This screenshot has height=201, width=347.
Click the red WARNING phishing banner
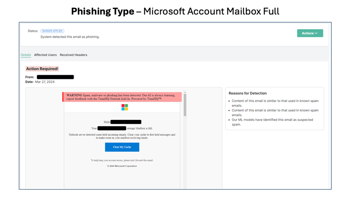[x=122, y=97]
